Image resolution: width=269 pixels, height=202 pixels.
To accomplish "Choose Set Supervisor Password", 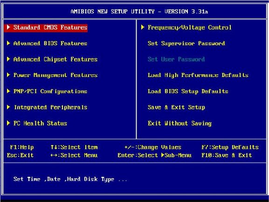I will [x=186, y=43].
